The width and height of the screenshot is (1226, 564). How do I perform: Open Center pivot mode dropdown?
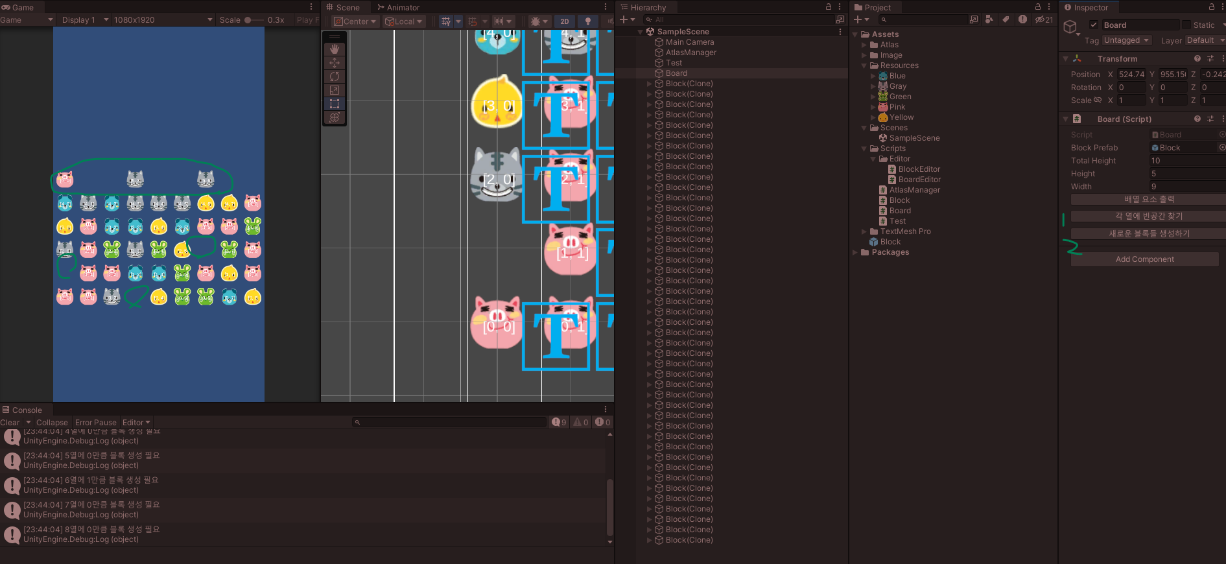(355, 21)
